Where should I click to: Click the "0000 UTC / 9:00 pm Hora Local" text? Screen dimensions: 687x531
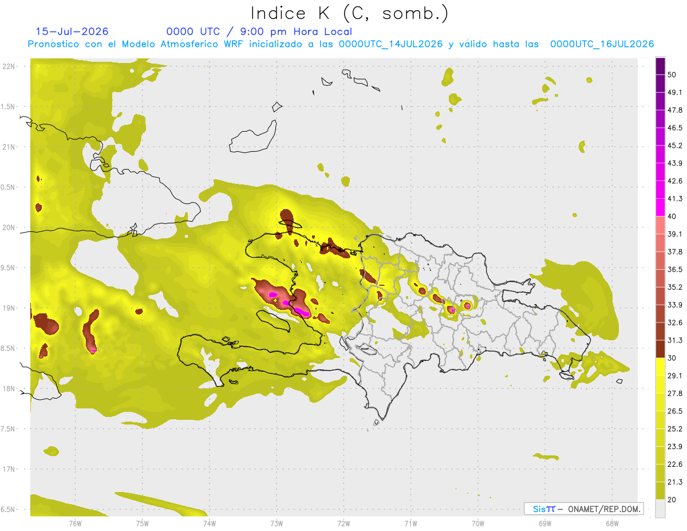pos(259,32)
